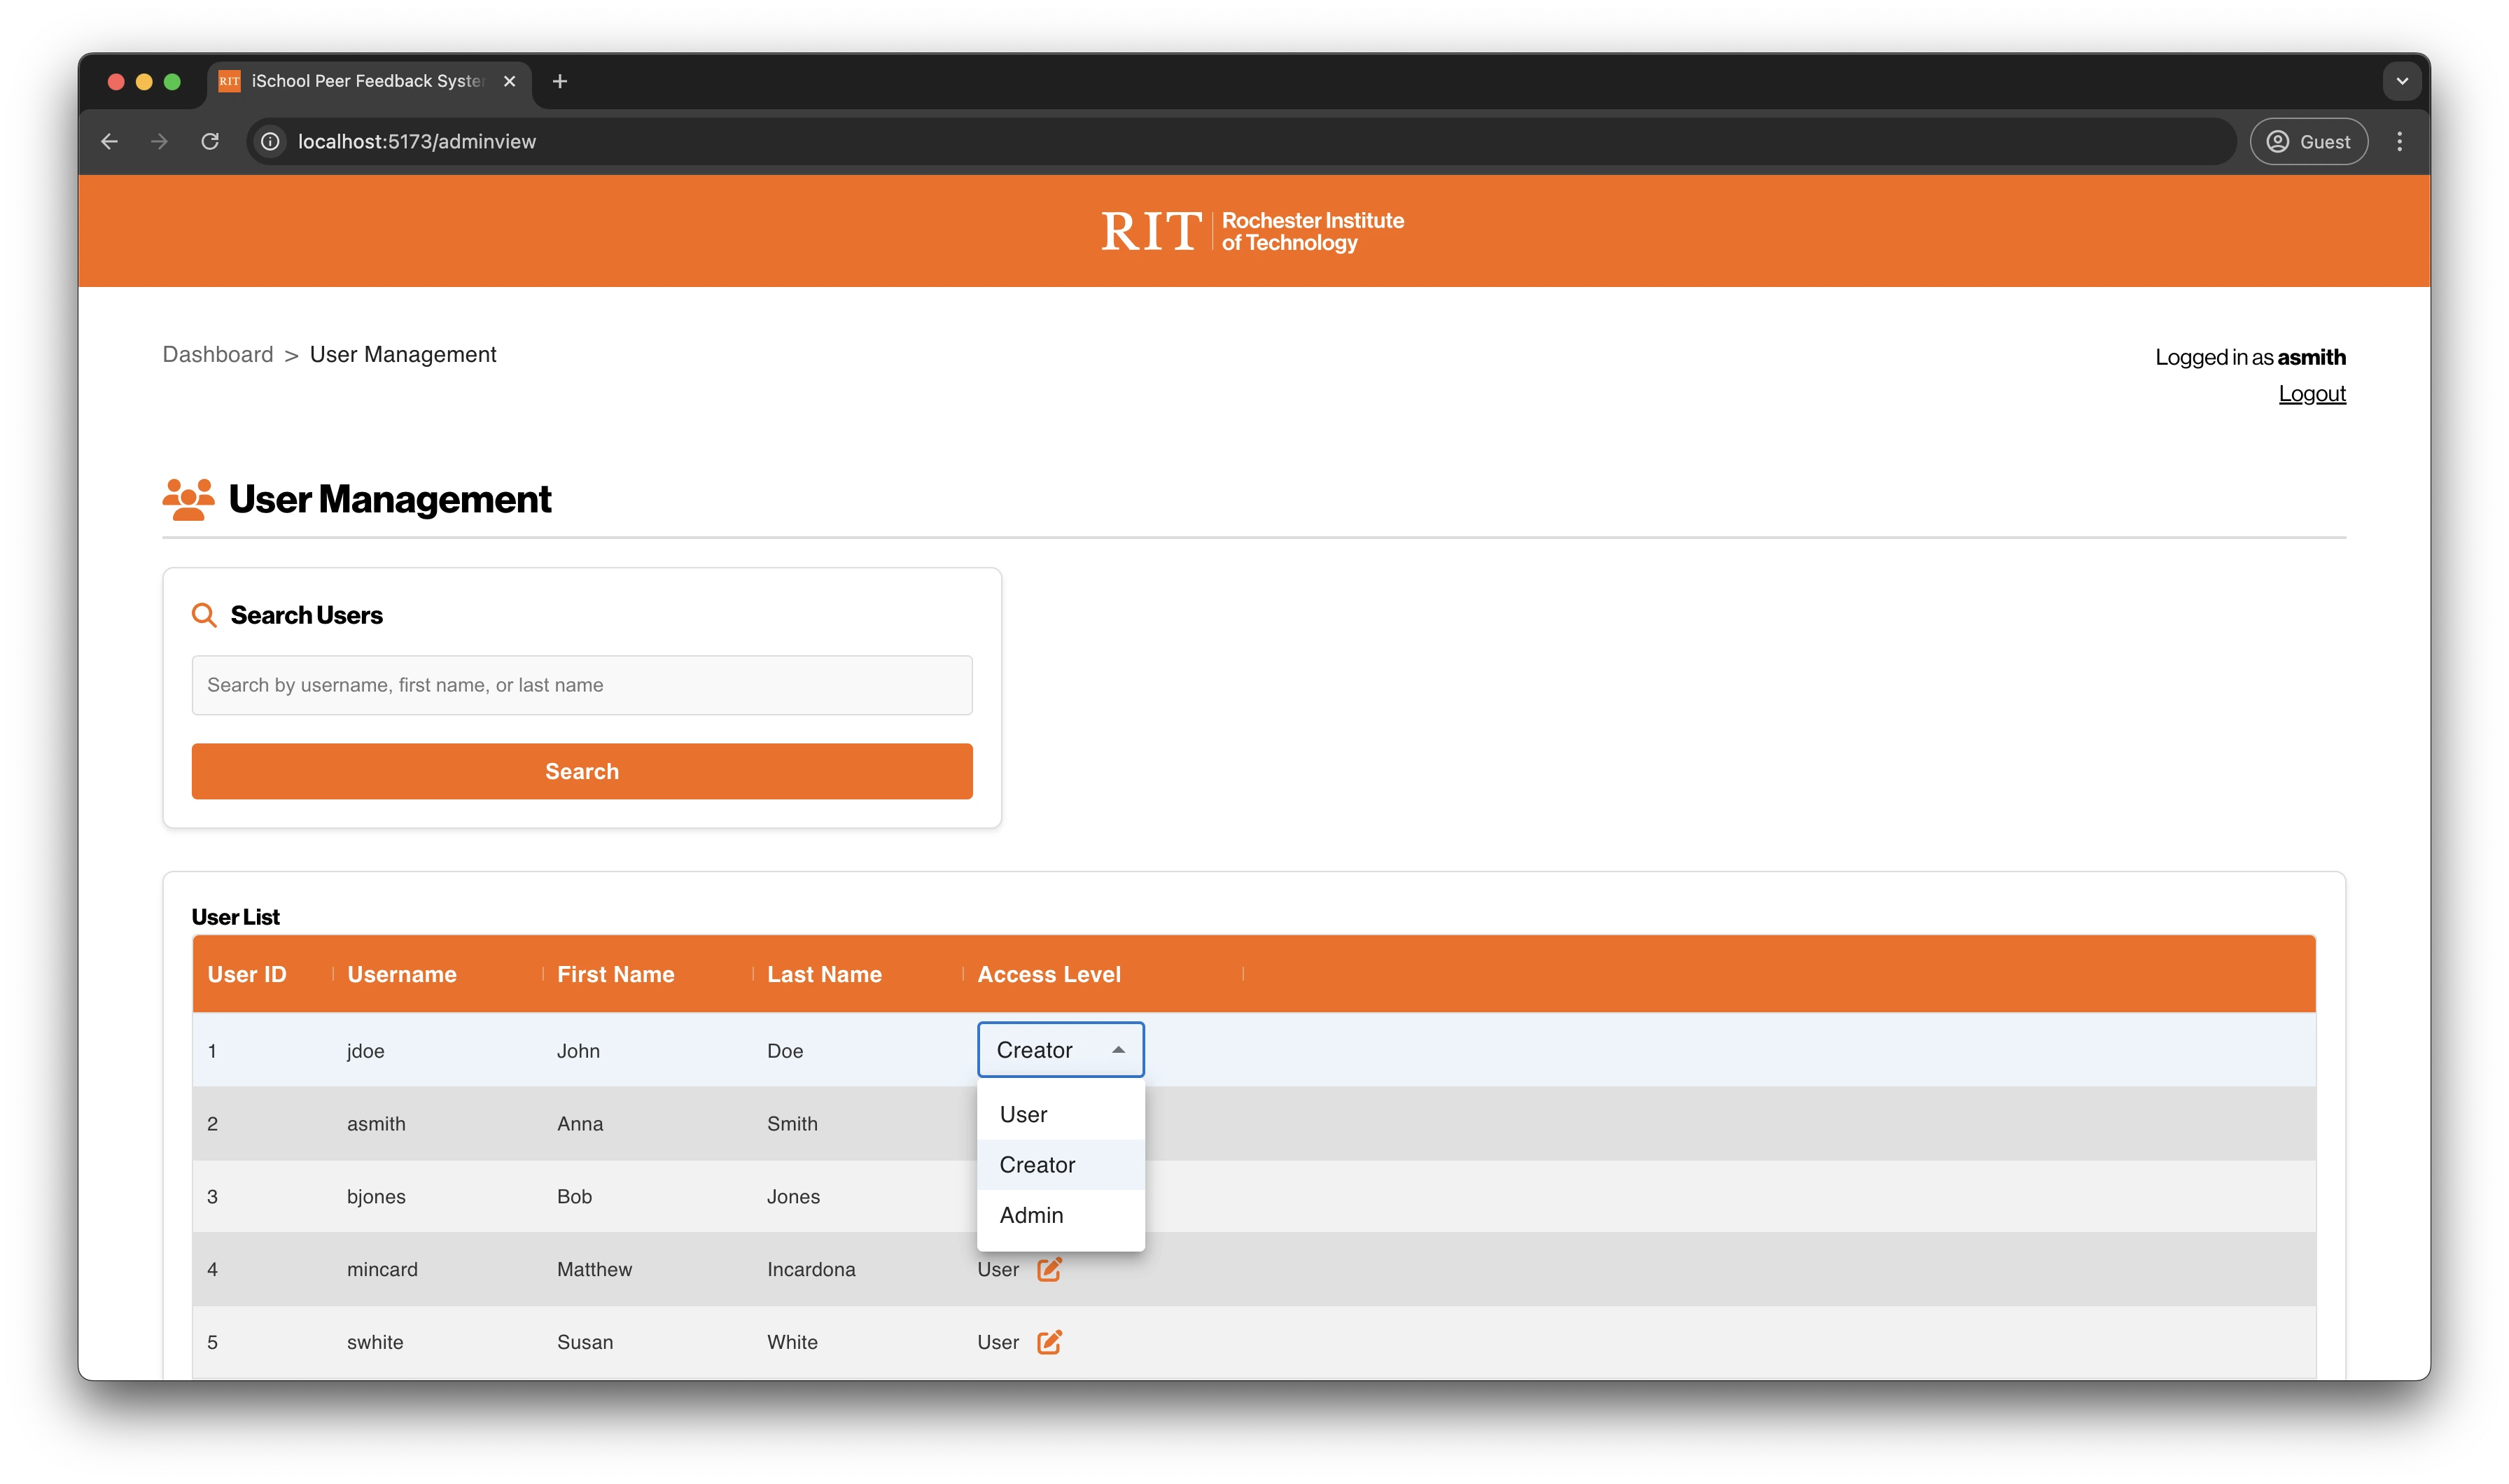Screen dimensions: 2509x1484
Task: Click the browser back arrow
Action: pyautogui.click(x=110, y=141)
